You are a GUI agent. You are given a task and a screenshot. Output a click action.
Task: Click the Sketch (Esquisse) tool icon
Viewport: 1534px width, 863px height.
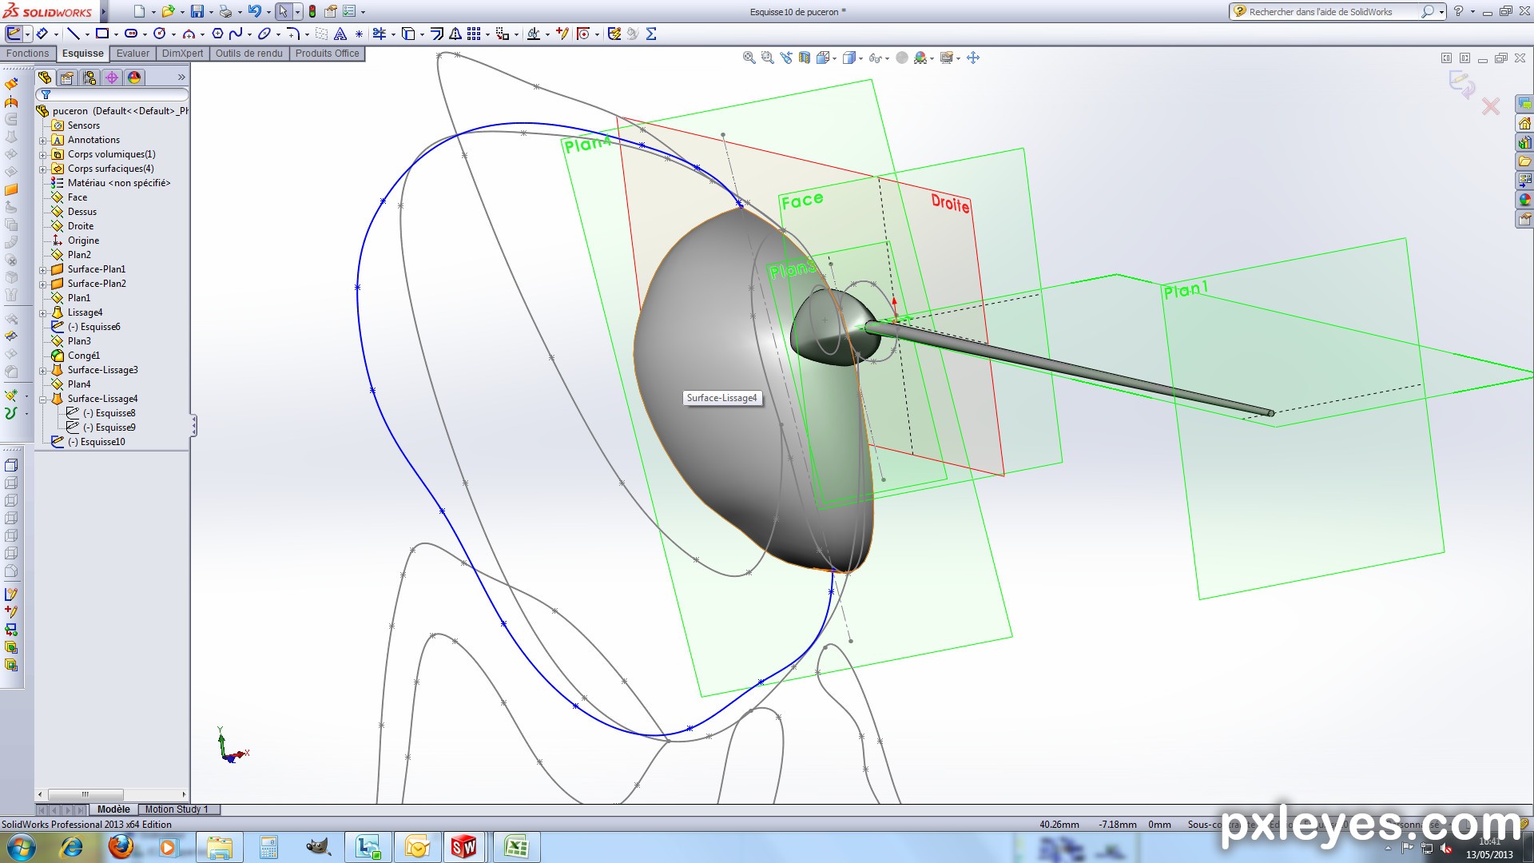14,34
